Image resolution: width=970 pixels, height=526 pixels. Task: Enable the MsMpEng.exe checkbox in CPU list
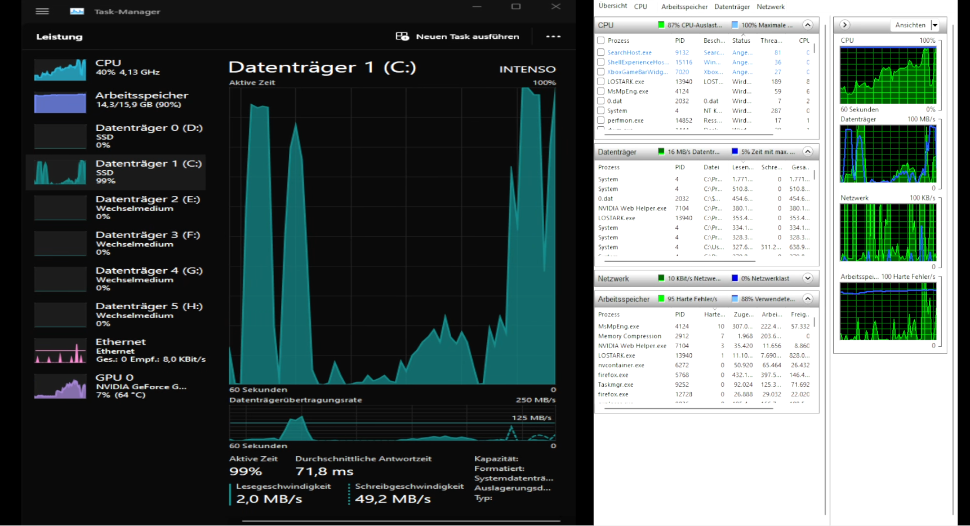(x=601, y=91)
